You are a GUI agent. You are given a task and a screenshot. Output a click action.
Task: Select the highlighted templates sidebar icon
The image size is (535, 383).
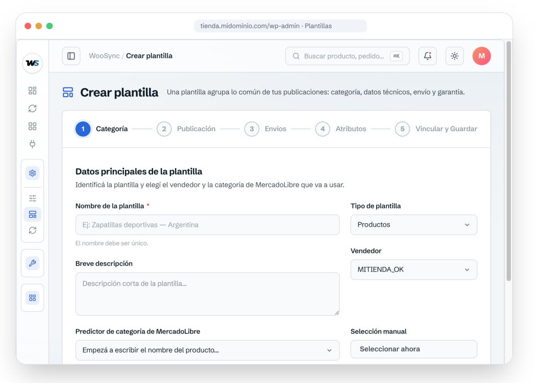pos(32,214)
